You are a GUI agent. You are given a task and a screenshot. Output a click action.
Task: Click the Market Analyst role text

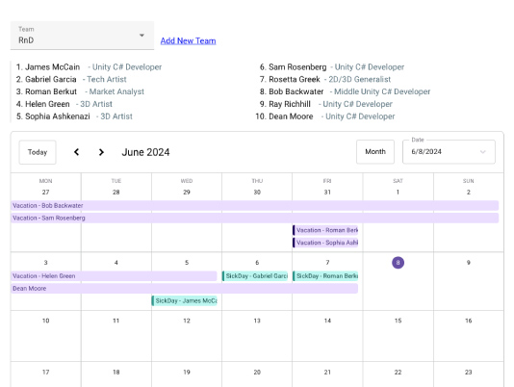[116, 91]
